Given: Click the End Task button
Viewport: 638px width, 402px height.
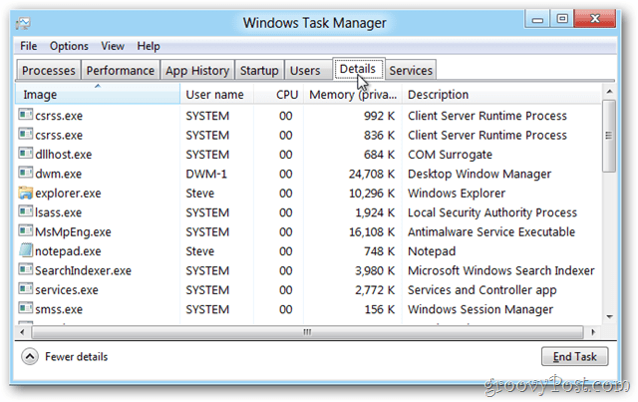Looking at the screenshot, I should tap(574, 357).
